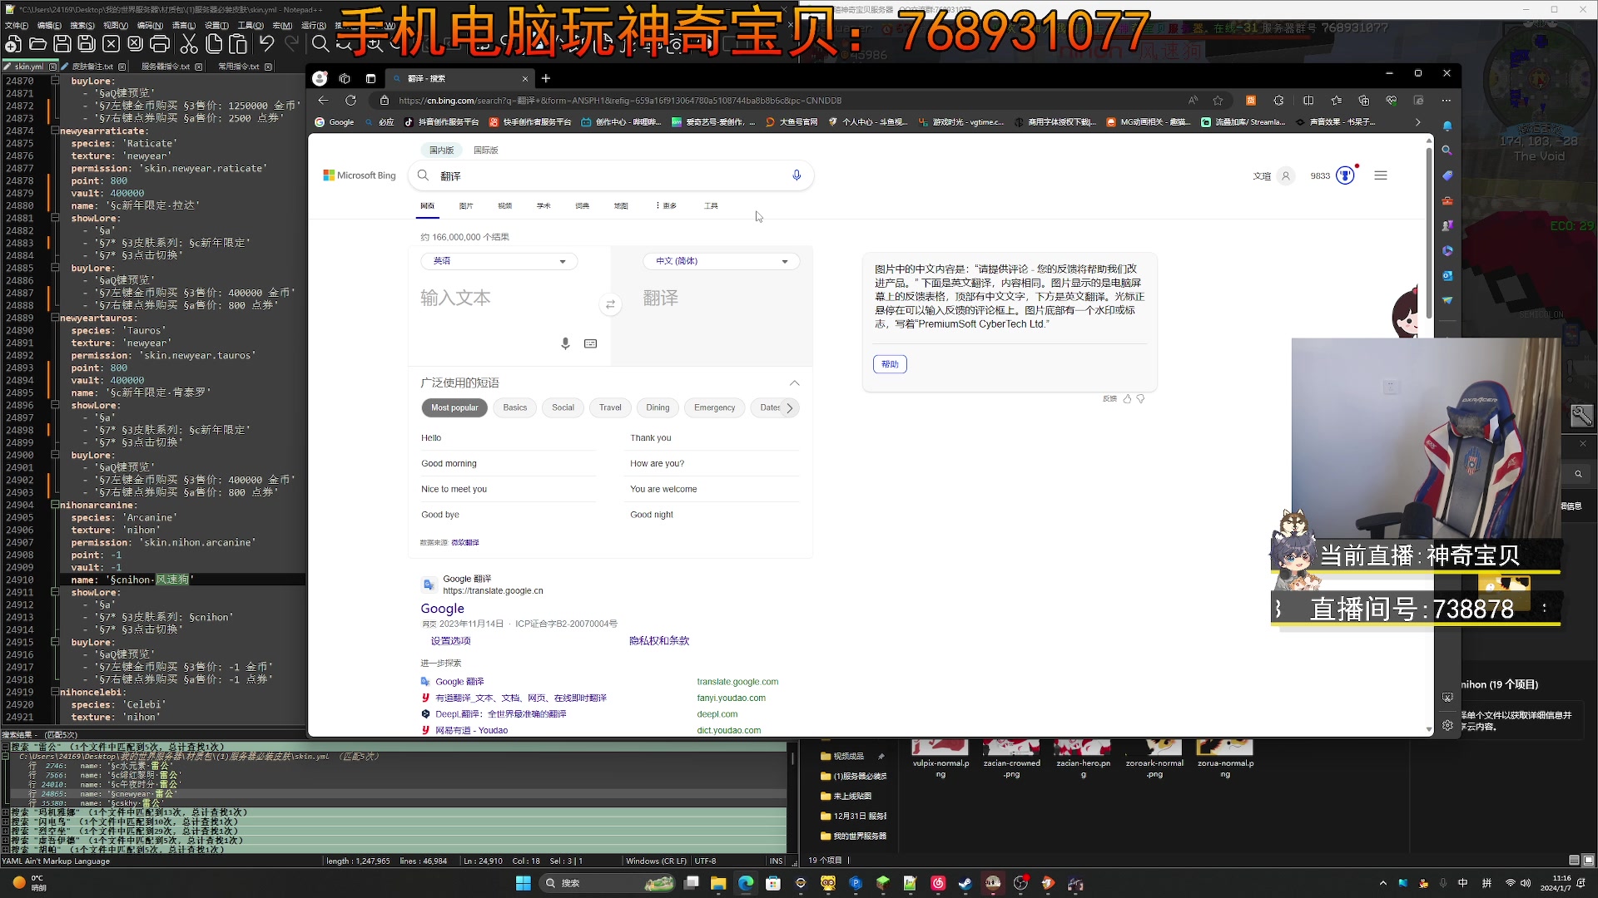Screen dimensions: 1598x898
Task: Refresh the Bing page in Edge
Action: (x=350, y=101)
